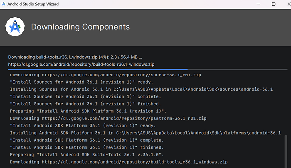The width and height of the screenshot is (291, 168).
Task: Click the last log line downloading build-tools zip
Action: tap(119, 162)
